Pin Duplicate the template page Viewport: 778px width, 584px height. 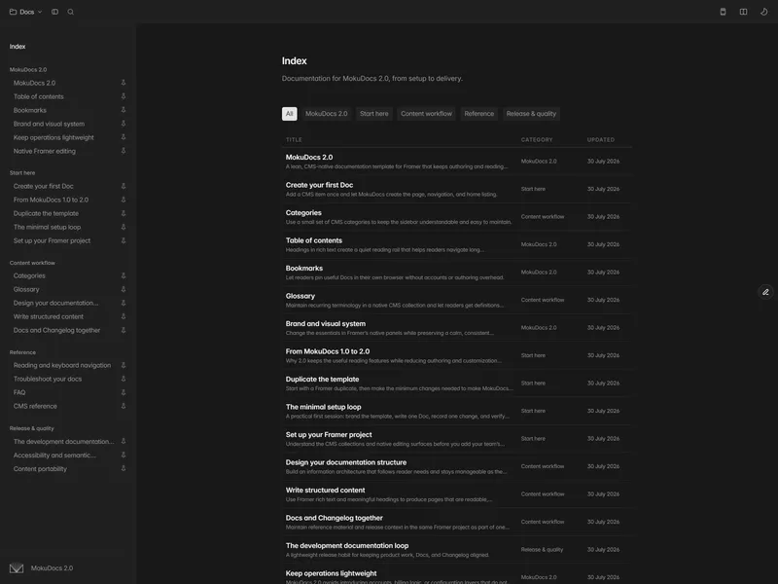(x=124, y=213)
